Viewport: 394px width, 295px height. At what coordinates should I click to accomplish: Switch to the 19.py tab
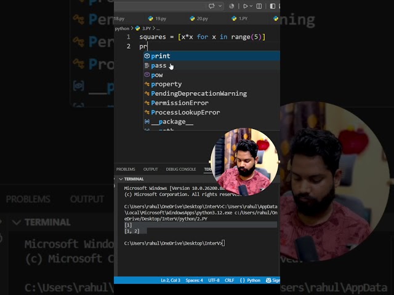(x=157, y=18)
